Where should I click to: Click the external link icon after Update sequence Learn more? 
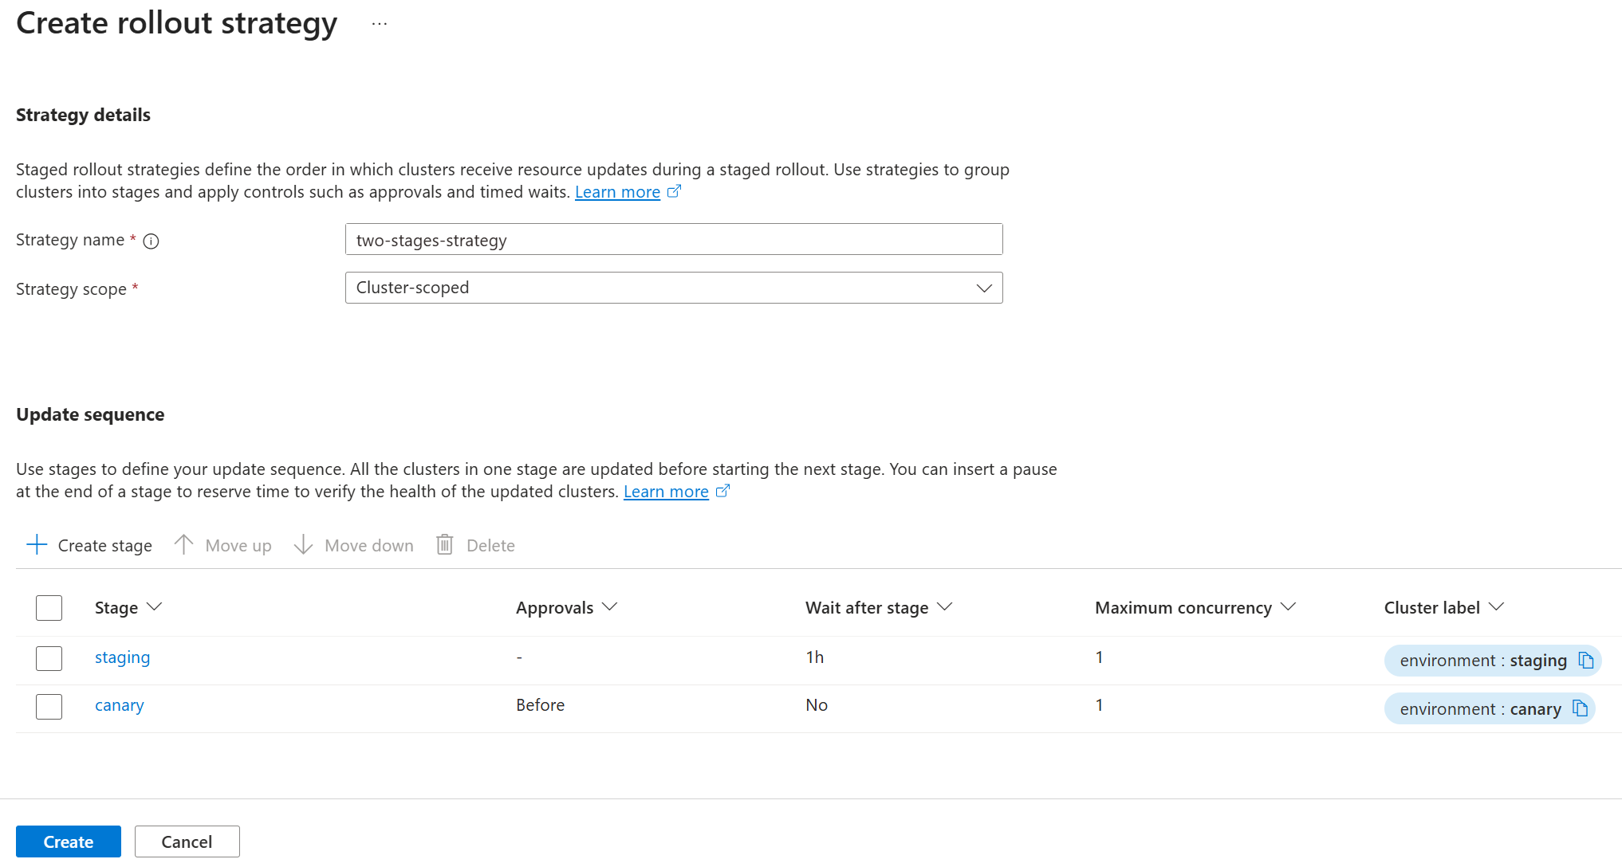722,491
